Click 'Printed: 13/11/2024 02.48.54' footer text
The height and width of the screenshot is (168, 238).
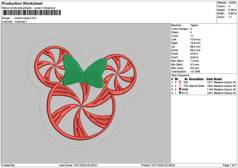pyautogui.click(x=158, y=165)
